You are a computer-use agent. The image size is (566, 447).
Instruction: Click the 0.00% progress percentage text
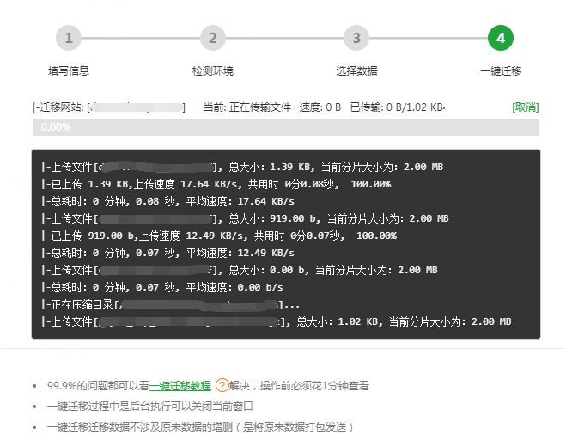click(x=56, y=127)
